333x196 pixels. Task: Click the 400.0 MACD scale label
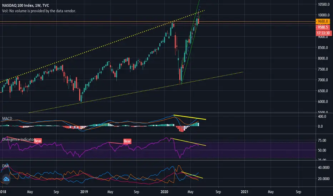pos(322,116)
